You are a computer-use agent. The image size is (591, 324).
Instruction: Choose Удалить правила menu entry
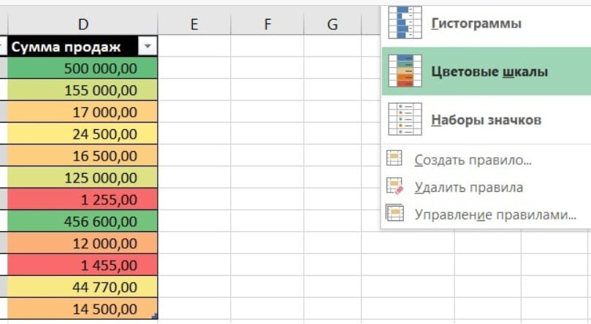point(468,187)
